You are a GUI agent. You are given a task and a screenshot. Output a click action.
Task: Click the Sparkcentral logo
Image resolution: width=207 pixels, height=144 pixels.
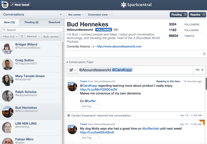coord(136,5)
